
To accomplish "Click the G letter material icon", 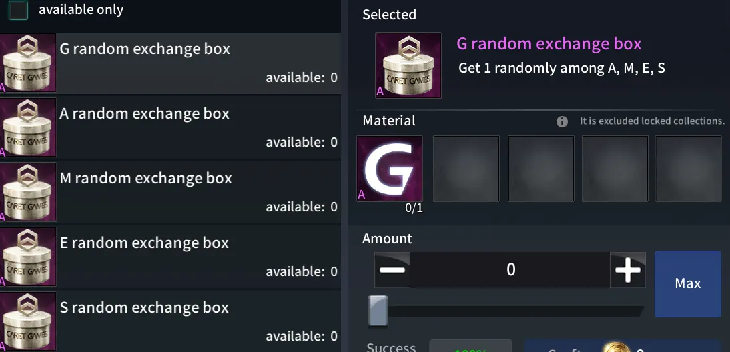I will click(390, 168).
